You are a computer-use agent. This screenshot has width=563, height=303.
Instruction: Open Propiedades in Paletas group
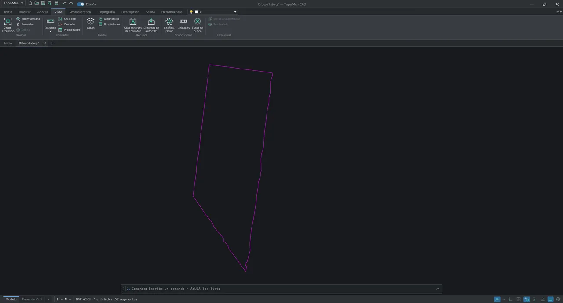coord(110,24)
